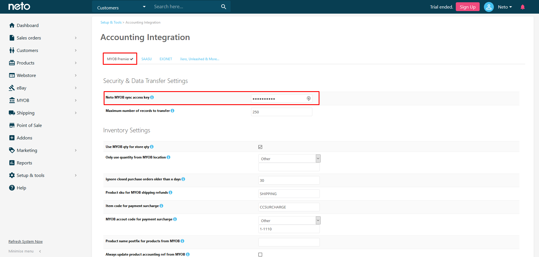This screenshot has height=257, width=539.
Task: Uncheck Use MYOB qty for store qty
Action: click(260, 147)
